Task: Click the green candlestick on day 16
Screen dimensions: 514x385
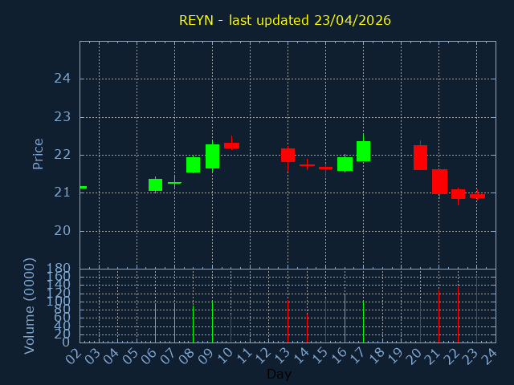Action: pos(345,164)
